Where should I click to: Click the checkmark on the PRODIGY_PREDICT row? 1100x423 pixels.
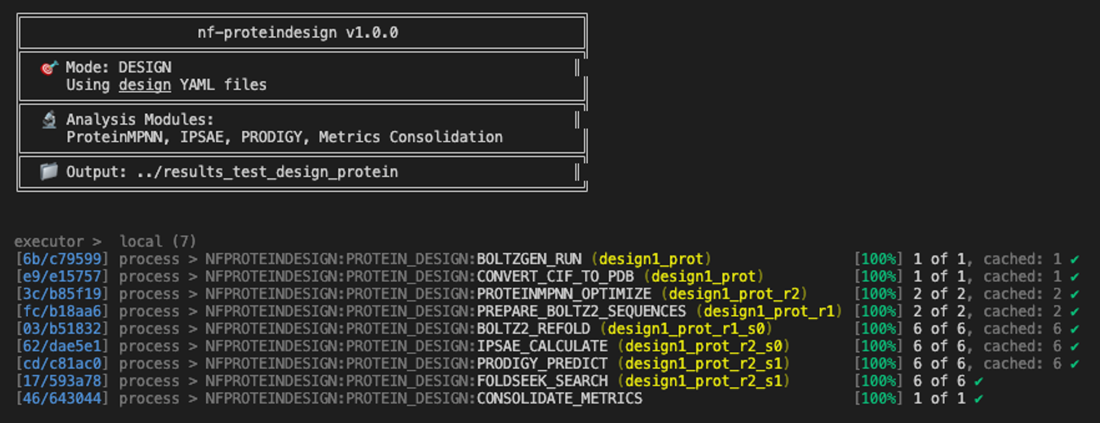[1075, 364]
